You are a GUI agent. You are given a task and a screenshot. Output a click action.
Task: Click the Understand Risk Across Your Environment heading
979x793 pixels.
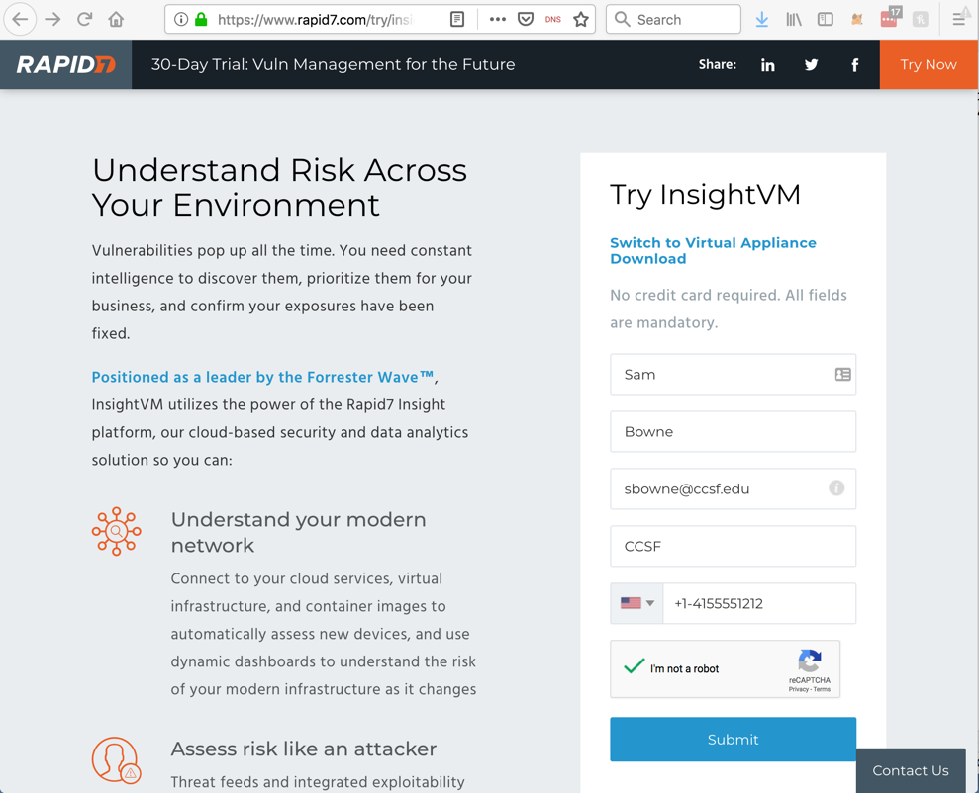(x=279, y=187)
